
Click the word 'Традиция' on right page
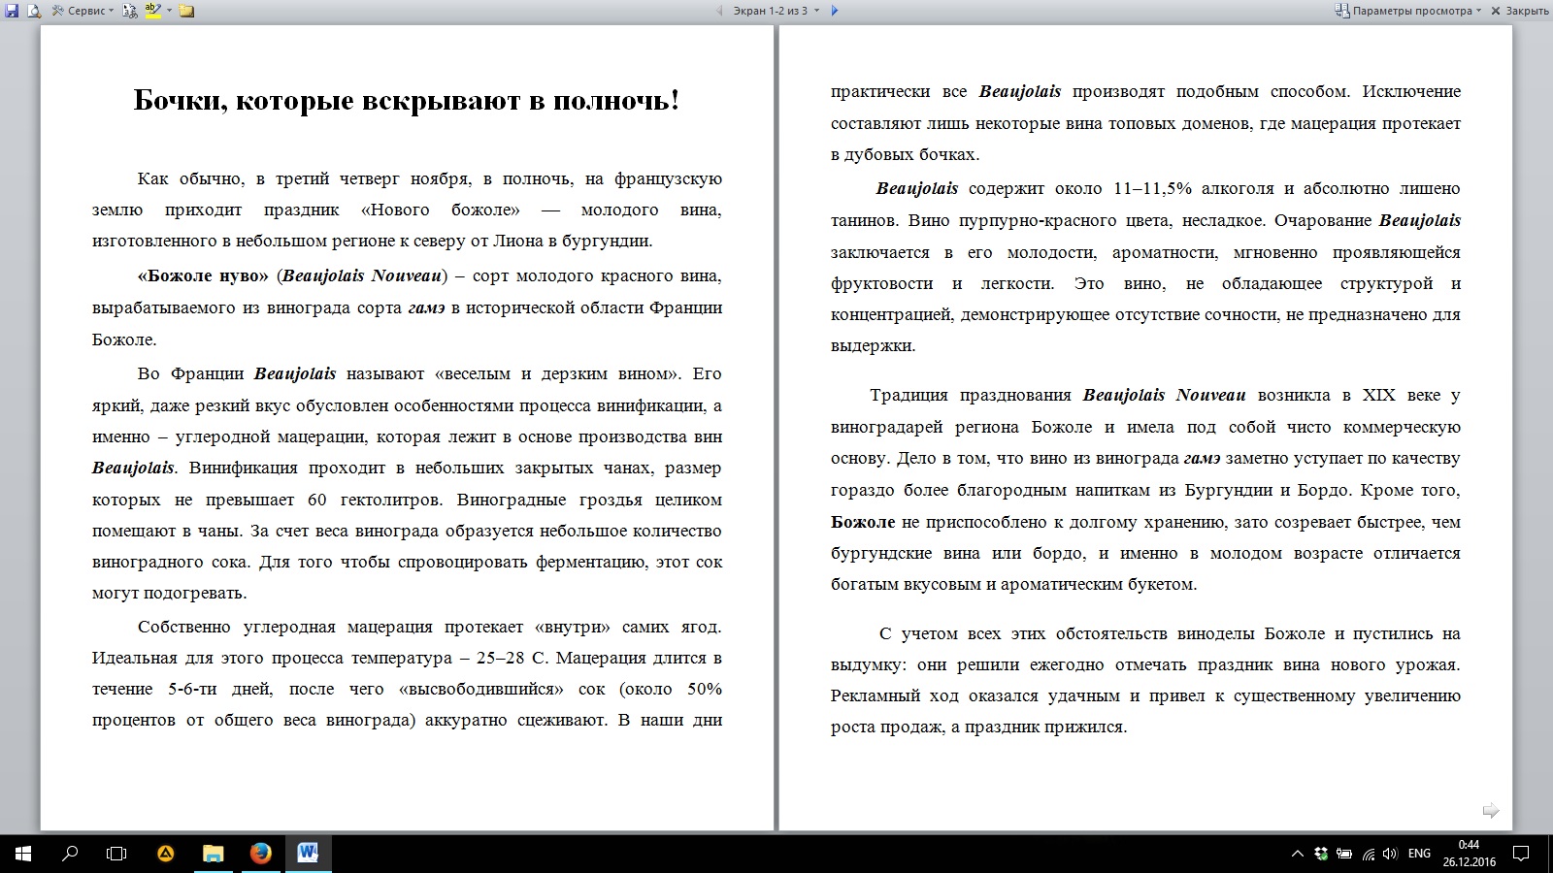909,395
